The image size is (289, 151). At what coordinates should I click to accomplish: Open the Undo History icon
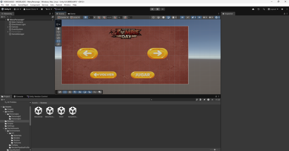(x=259, y=9)
